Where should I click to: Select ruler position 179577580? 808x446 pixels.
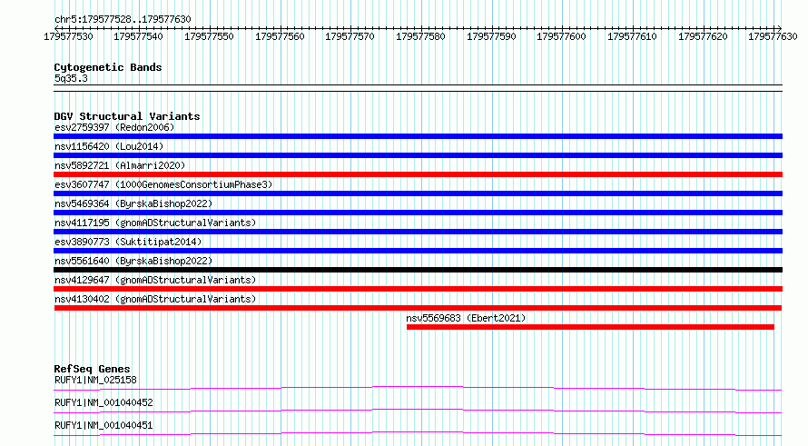point(420,36)
